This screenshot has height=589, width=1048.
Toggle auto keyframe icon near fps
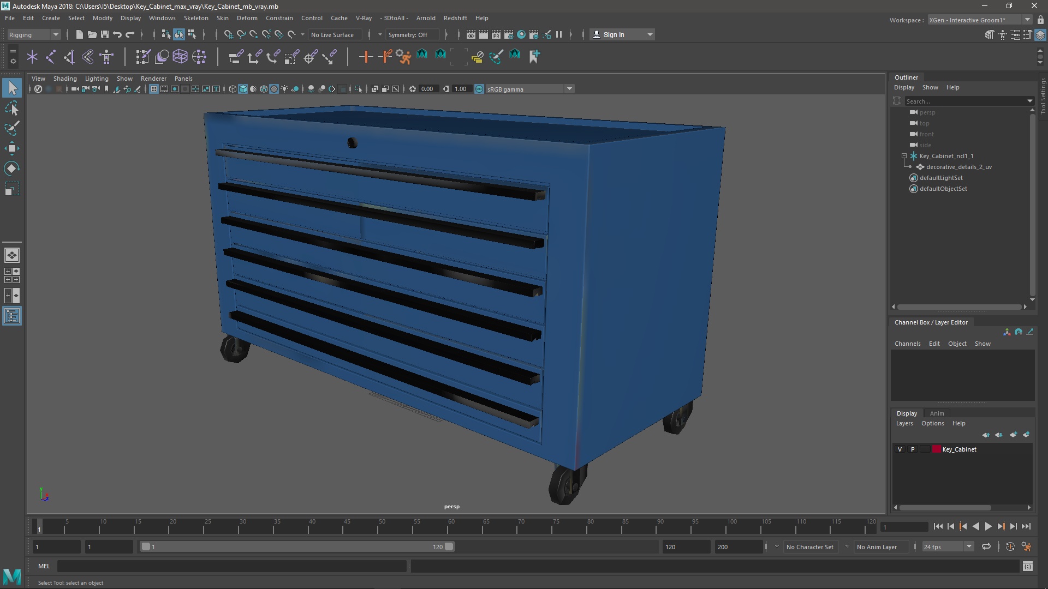[x=1010, y=546]
